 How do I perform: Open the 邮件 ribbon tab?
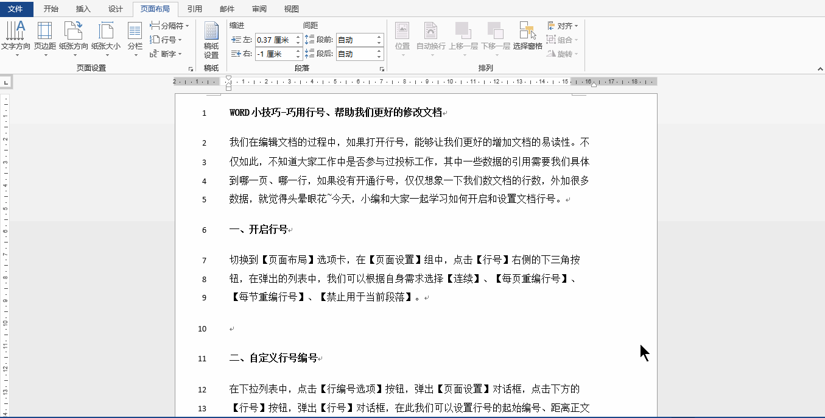[226, 9]
